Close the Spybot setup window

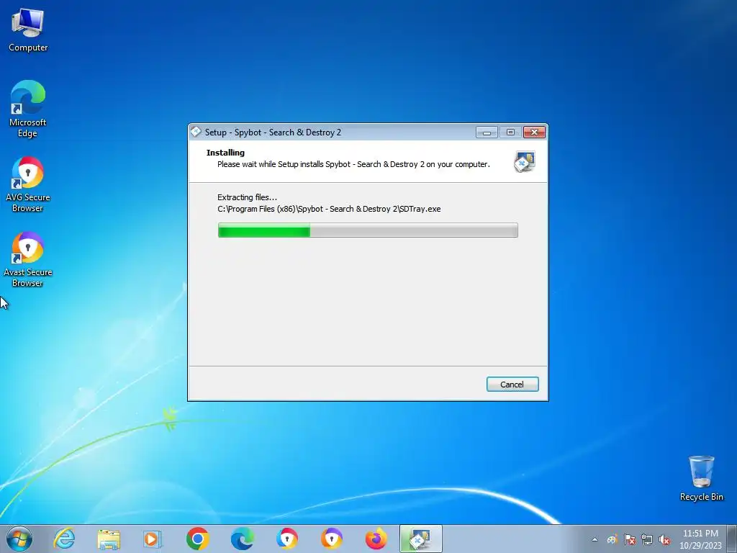tap(534, 132)
